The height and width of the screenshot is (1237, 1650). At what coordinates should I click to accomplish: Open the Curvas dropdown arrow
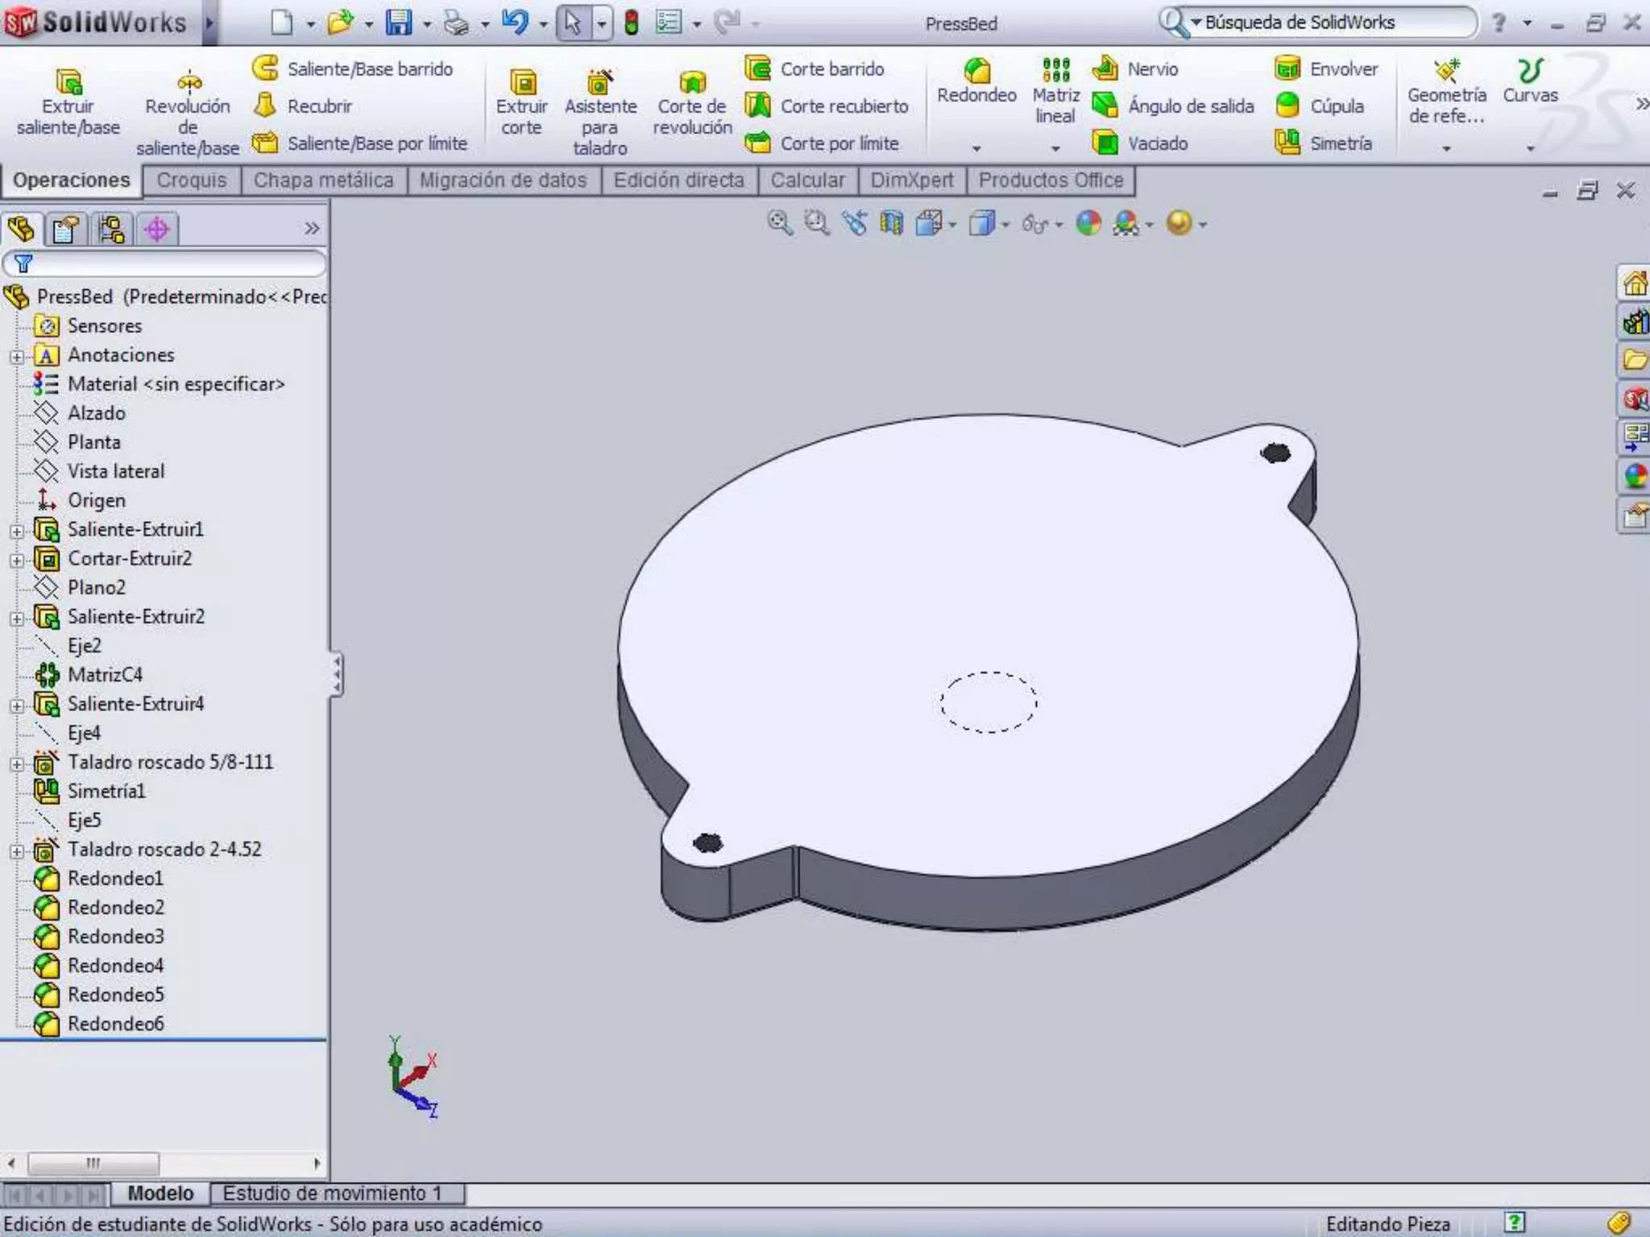pyautogui.click(x=1530, y=148)
